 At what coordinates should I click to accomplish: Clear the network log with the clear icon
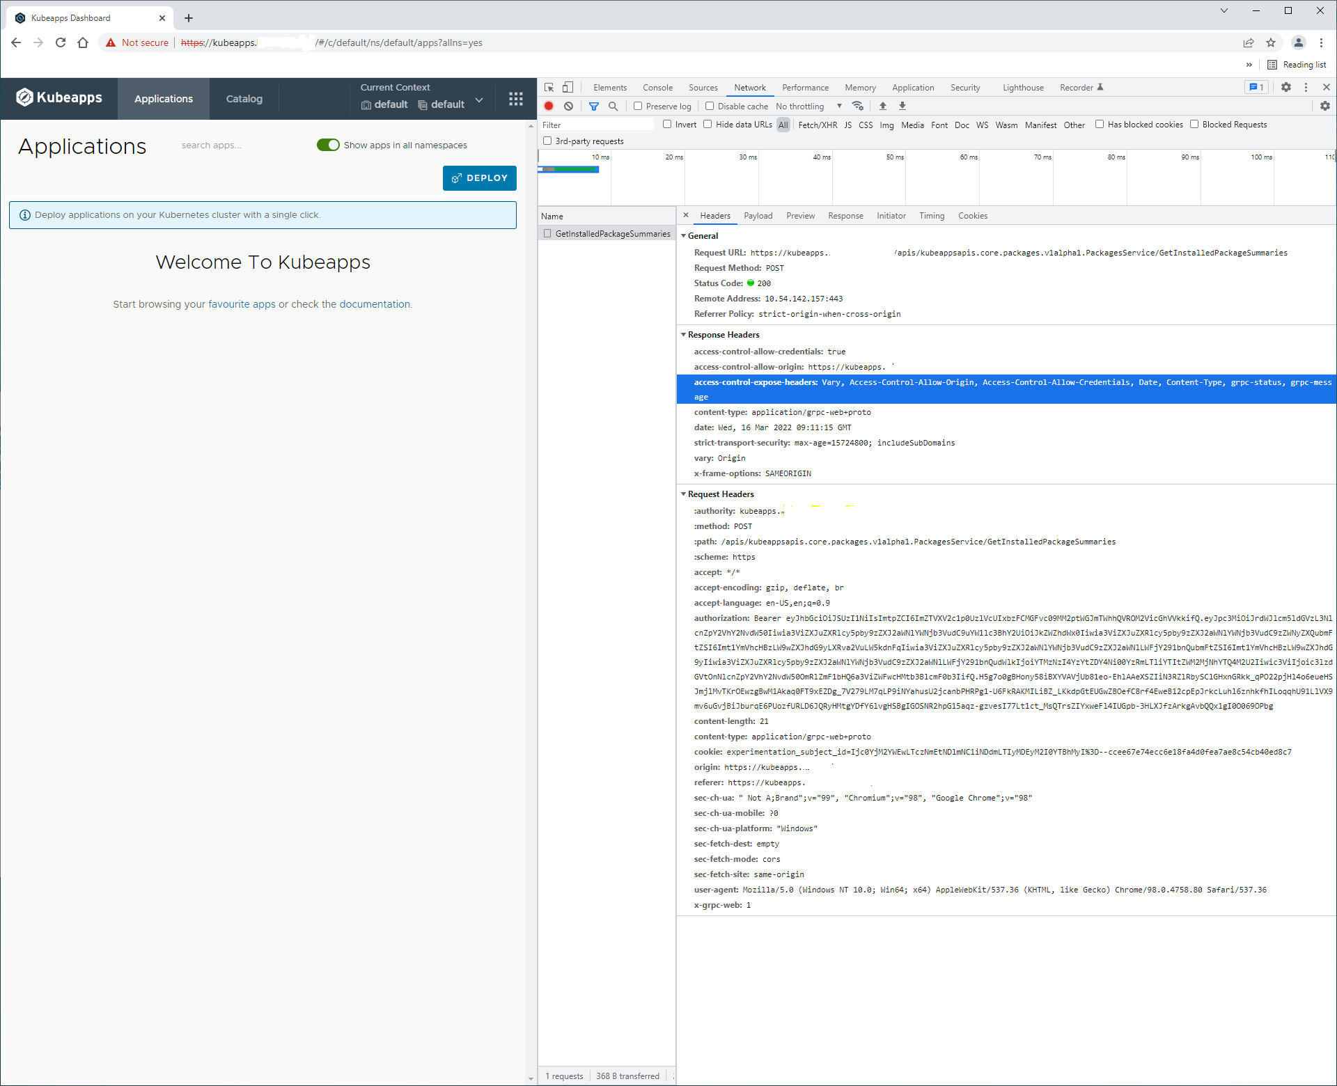tap(569, 106)
